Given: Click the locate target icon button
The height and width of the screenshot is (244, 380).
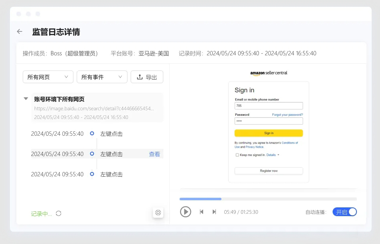Looking at the screenshot, I should click(x=158, y=213).
